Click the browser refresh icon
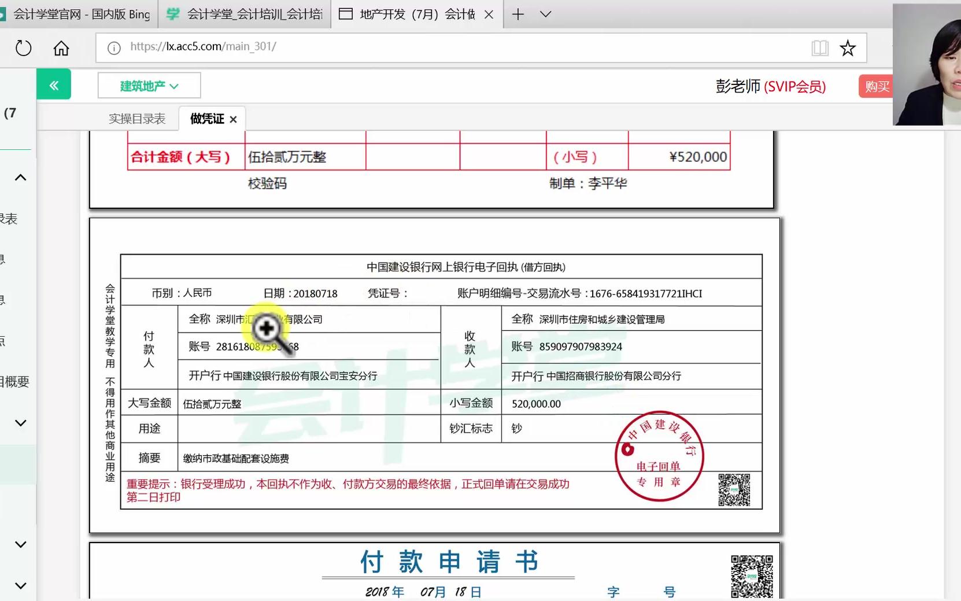 pyautogui.click(x=23, y=48)
